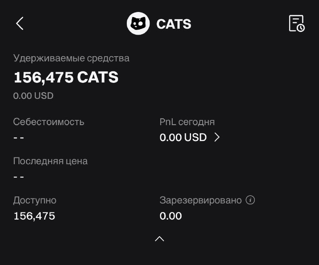Open info icon next to Зарезервировано

coord(250,200)
